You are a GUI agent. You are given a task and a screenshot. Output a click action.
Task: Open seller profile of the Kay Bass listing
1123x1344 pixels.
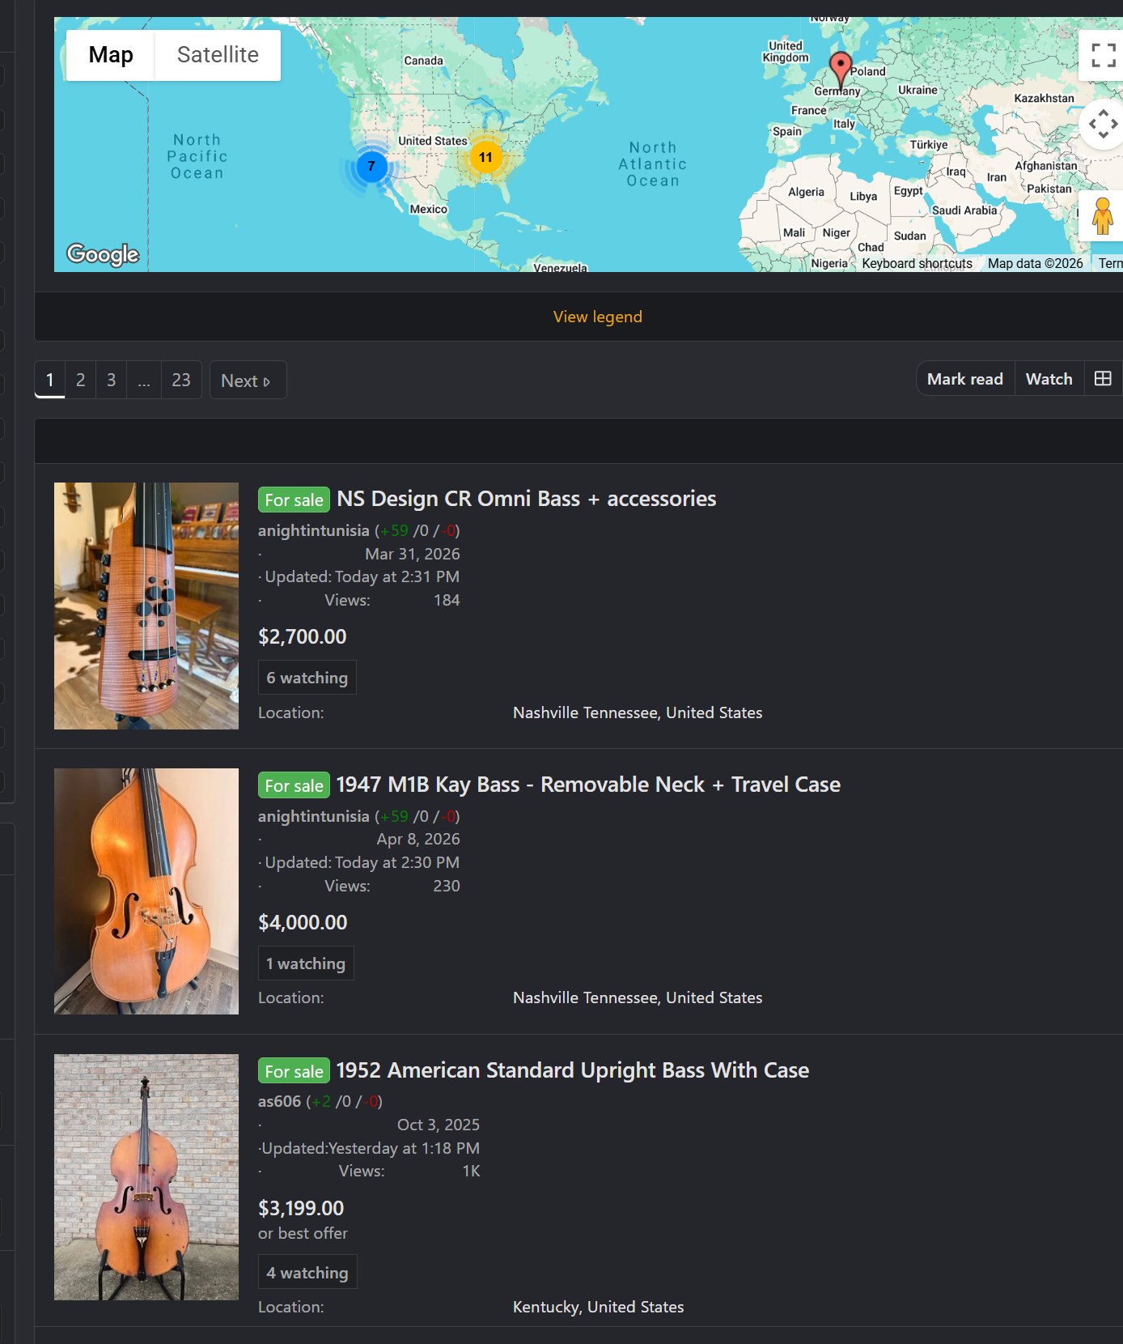click(x=313, y=816)
